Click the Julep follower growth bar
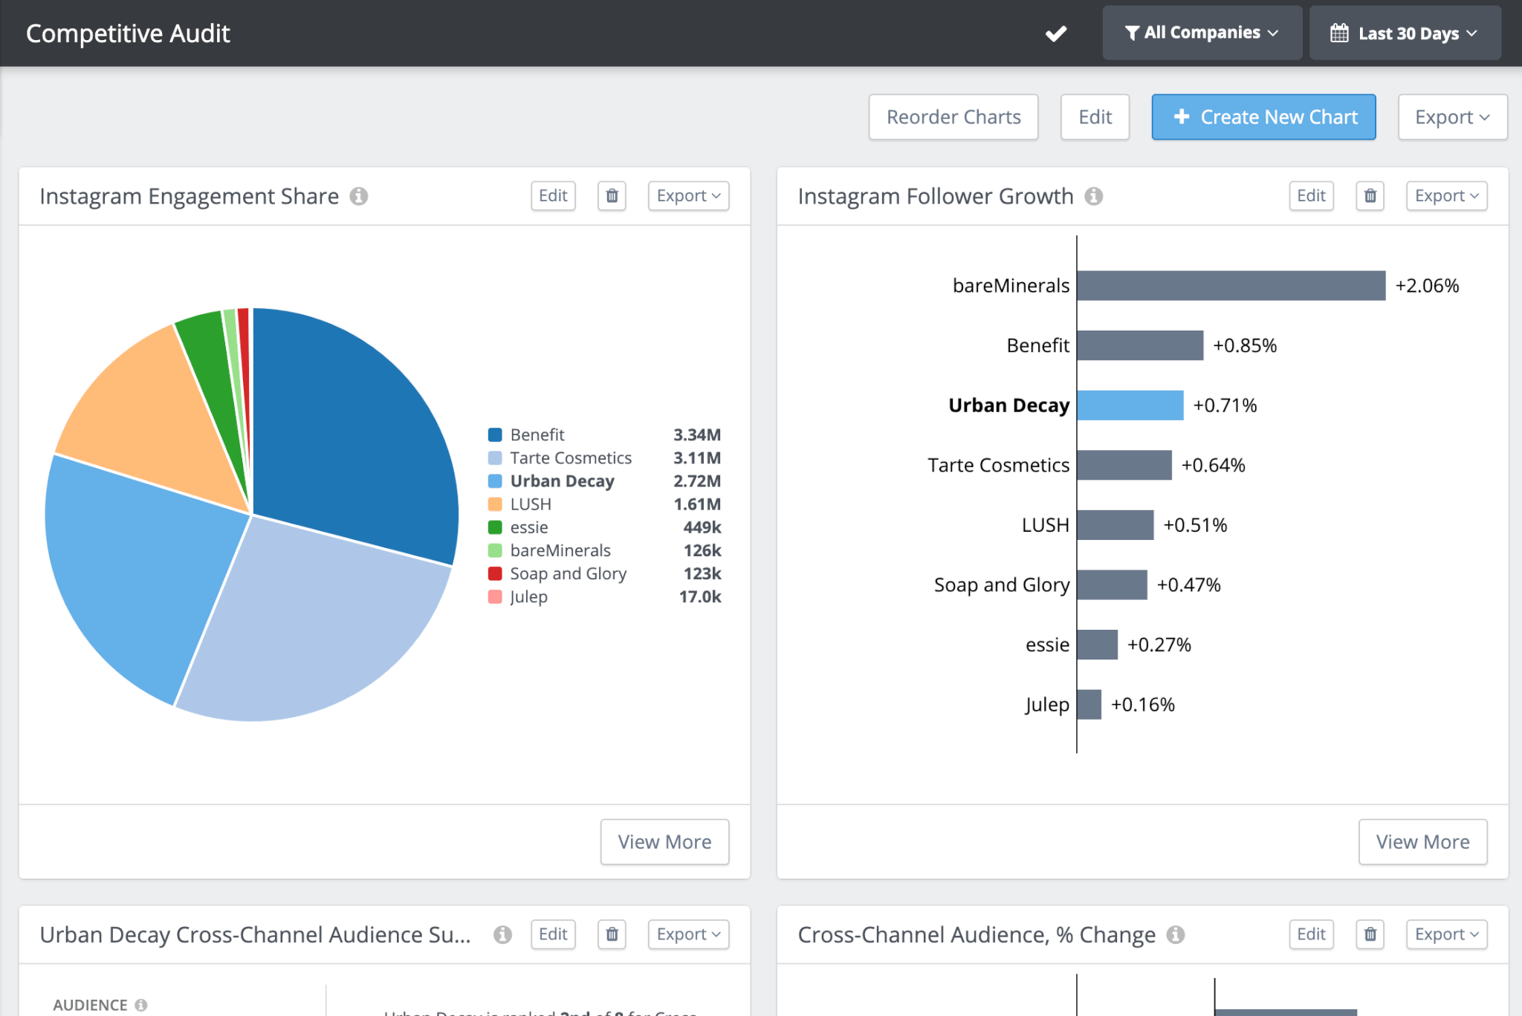Viewport: 1522px width, 1016px height. click(1089, 704)
